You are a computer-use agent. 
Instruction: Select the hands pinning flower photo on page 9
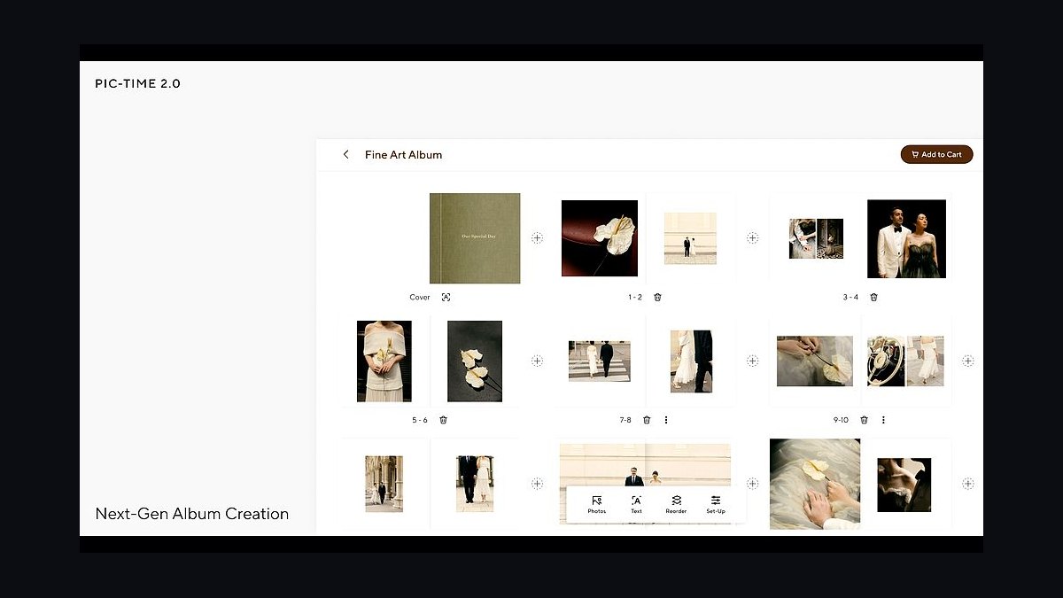[x=815, y=361]
